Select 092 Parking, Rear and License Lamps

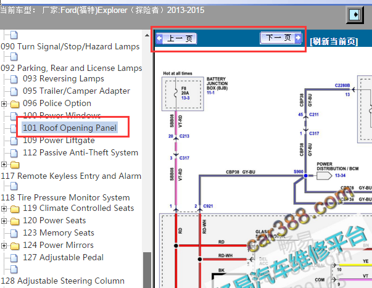(x=71, y=68)
